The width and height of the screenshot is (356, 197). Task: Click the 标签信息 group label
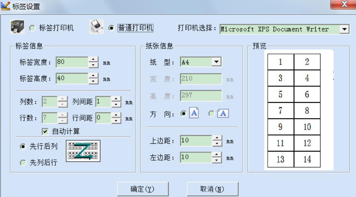29,46
